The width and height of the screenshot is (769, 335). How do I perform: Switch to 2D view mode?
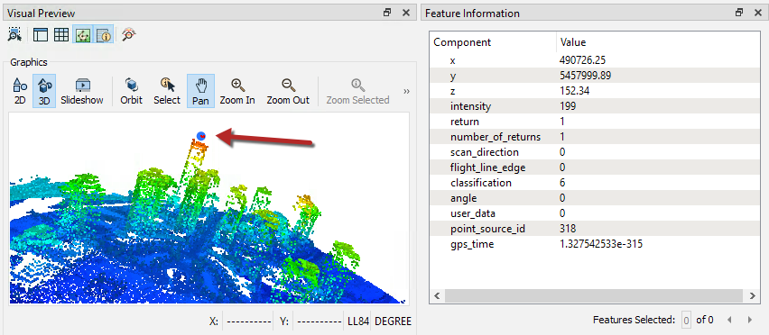coord(20,92)
